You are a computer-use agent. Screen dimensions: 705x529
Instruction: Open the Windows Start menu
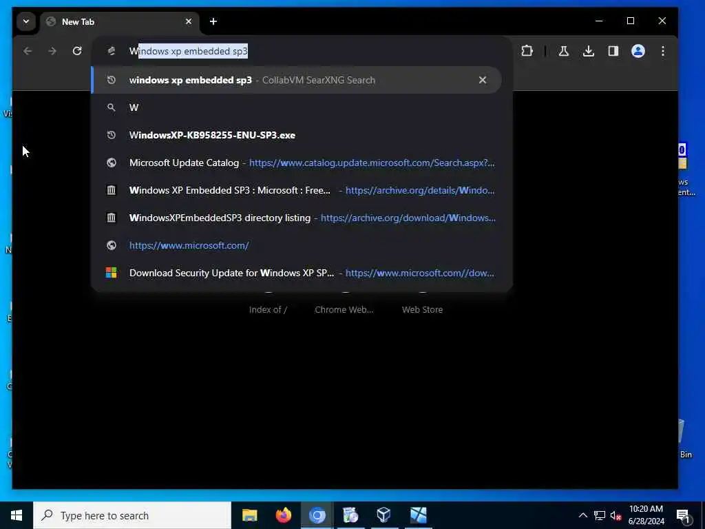click(17, 515)
